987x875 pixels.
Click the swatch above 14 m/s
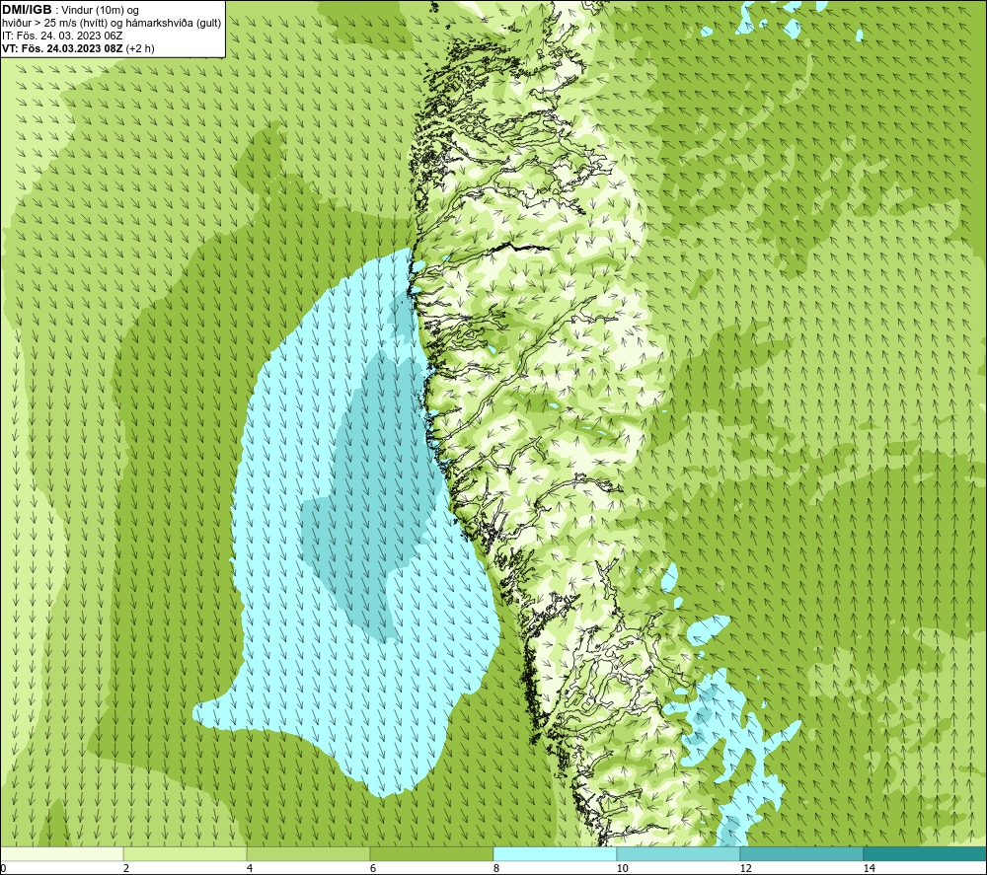point(926,853)
